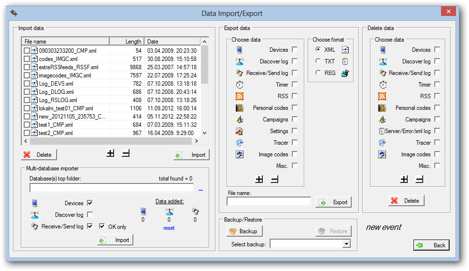Image resolution: width=469 pixels, height=271 pixels.
Task: Click the Settings icon in Export data
Action: (x=239, y=131)
